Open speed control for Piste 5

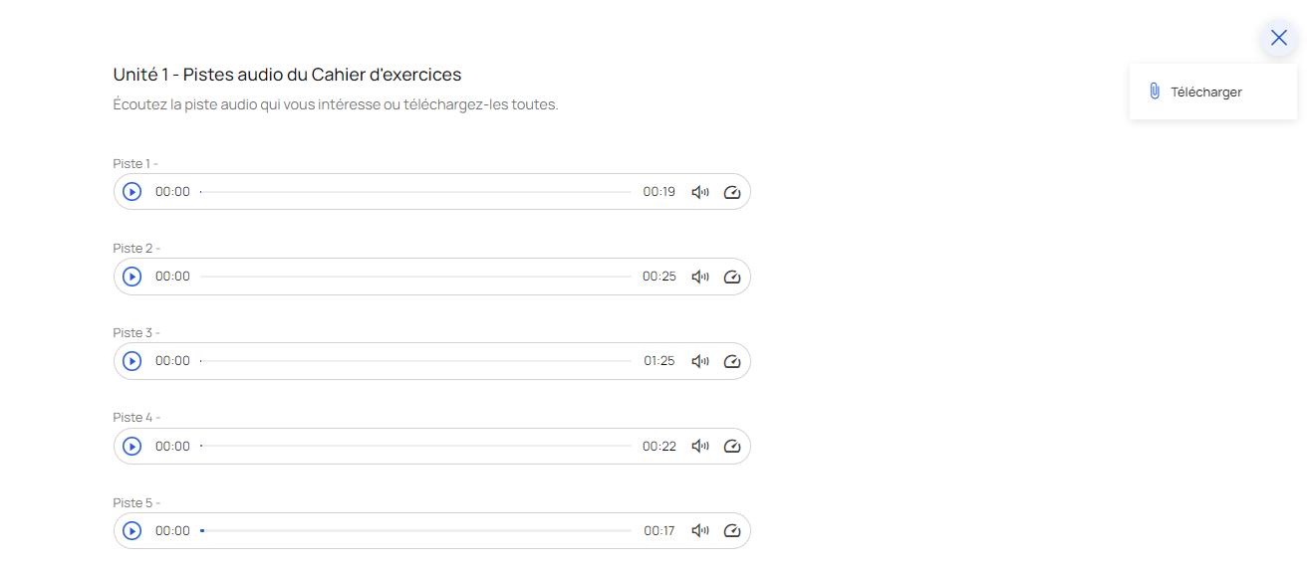coord(732,530)
